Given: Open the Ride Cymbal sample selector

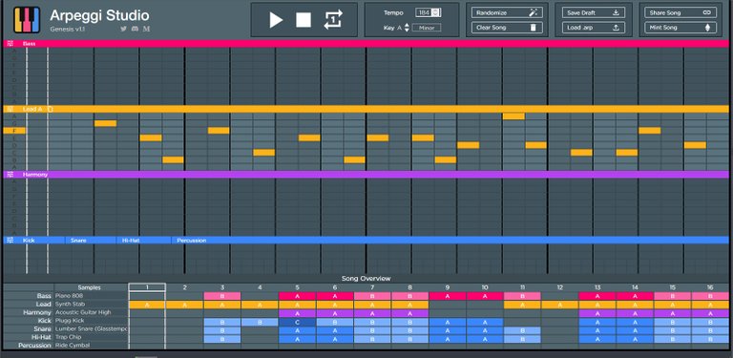Looking at the screenshot, I should coord(91,346).
